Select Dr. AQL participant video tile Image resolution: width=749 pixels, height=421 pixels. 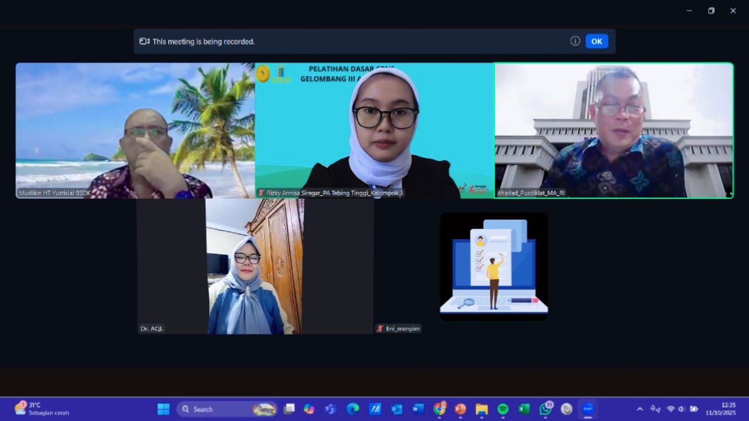(x=255, y=266)
